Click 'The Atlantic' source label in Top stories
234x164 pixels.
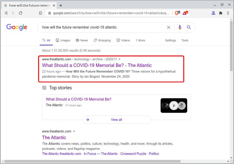(x=54, y=105)
